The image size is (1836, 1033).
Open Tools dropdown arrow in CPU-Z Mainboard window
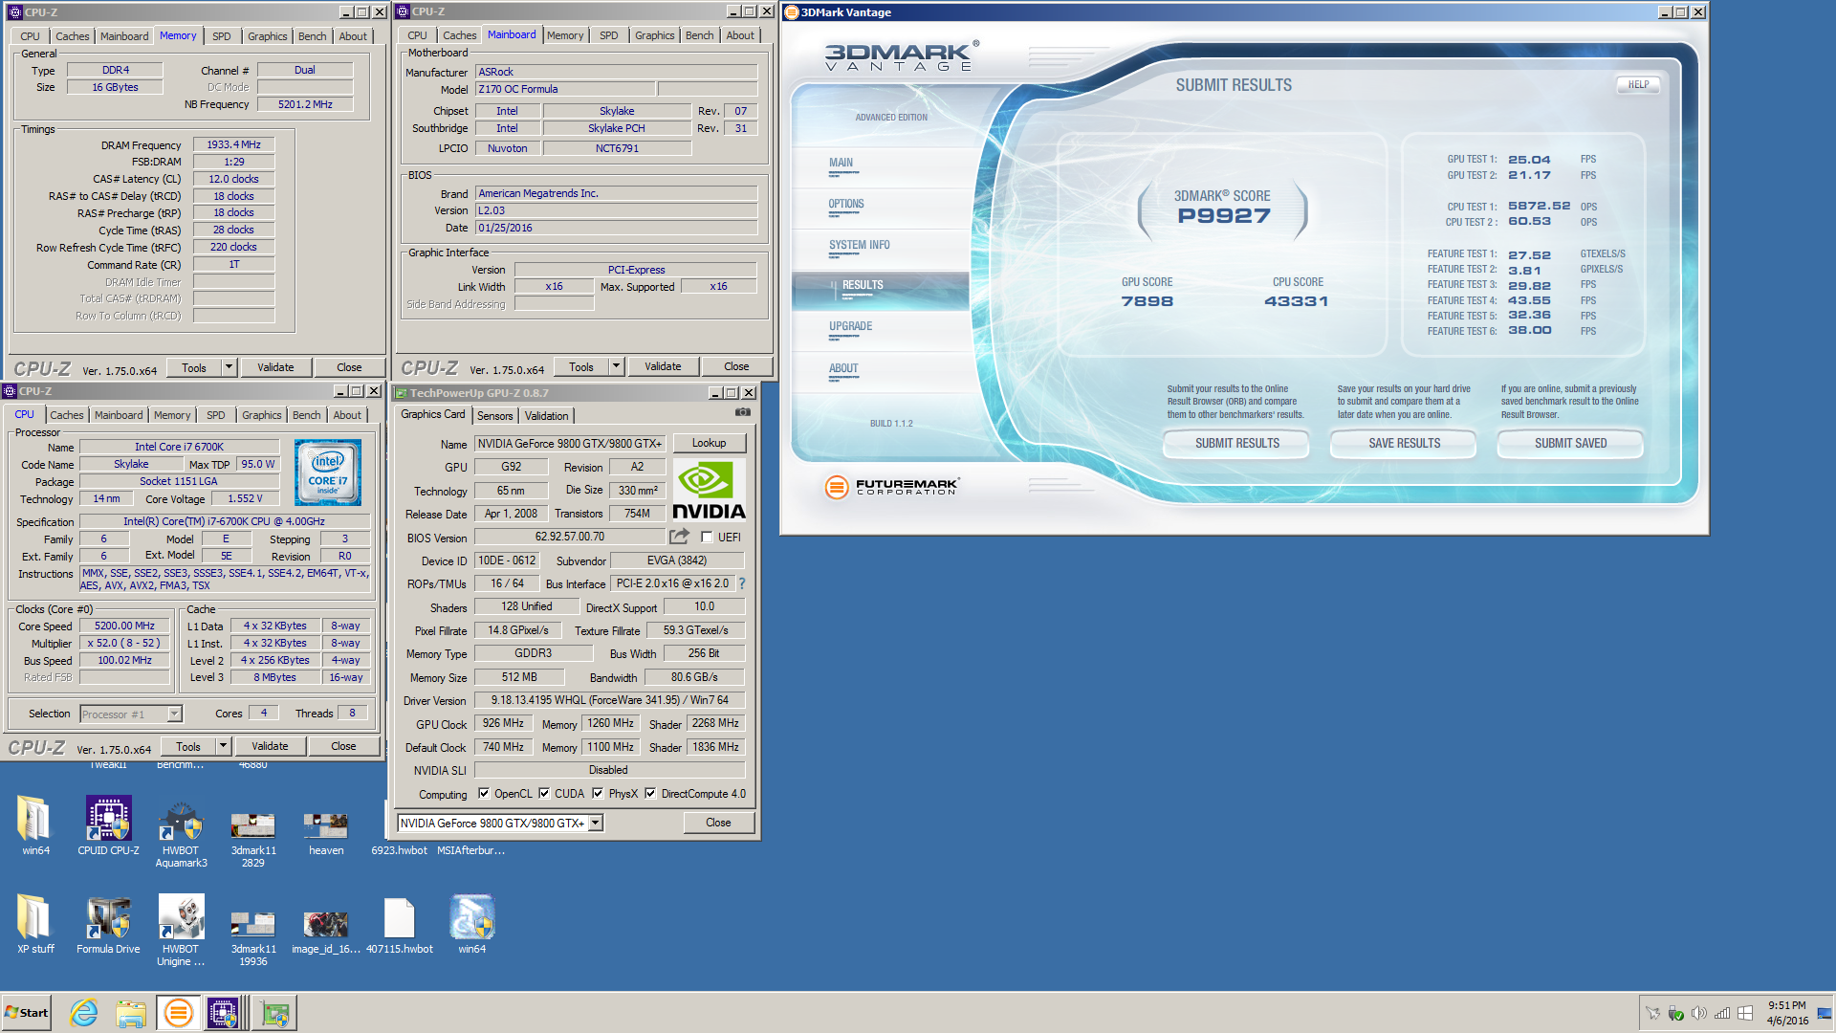click(616, 366)
